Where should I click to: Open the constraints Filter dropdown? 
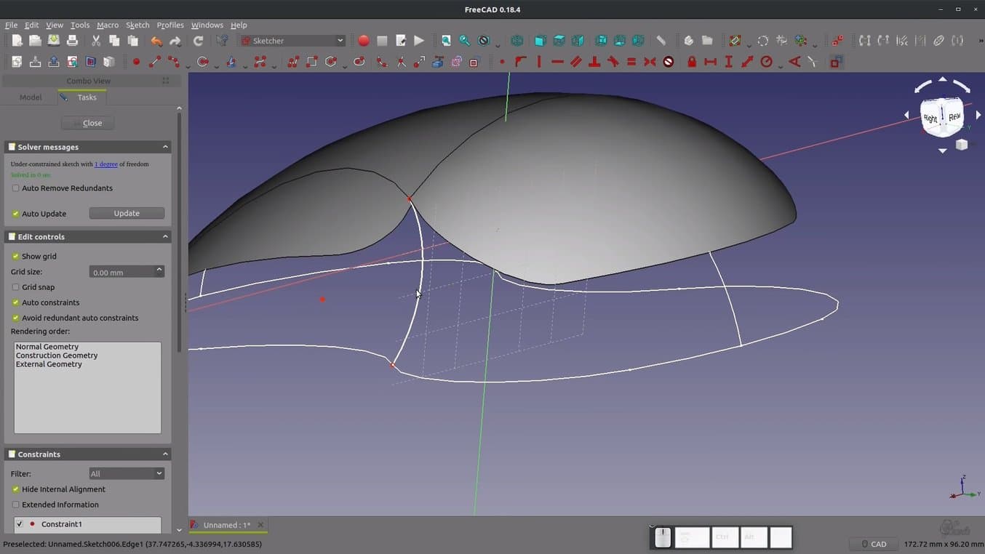[x=127, y=473]
